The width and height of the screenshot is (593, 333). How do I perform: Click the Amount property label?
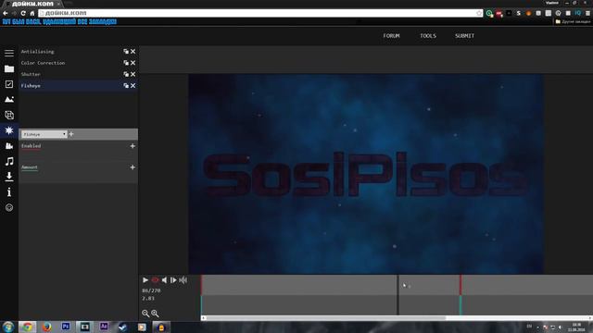tap(30, 167)
